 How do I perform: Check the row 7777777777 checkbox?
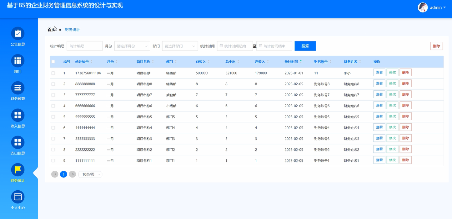click(53, 95)
